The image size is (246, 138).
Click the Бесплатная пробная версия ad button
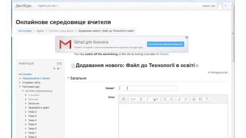coord(166,44)
